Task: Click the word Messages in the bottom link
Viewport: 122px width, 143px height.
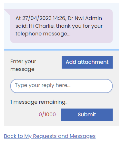Action: pyautogui.click(x=83, y=136)
